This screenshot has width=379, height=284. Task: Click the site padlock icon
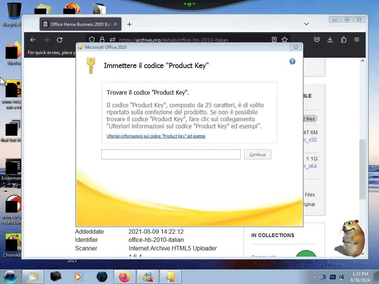click(102, 40)
